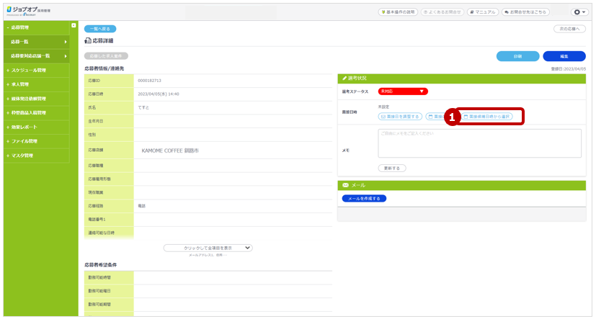Click 面接日を調整する envelope button
This screenshot has width=596, height=319.
tap(399, 116)
